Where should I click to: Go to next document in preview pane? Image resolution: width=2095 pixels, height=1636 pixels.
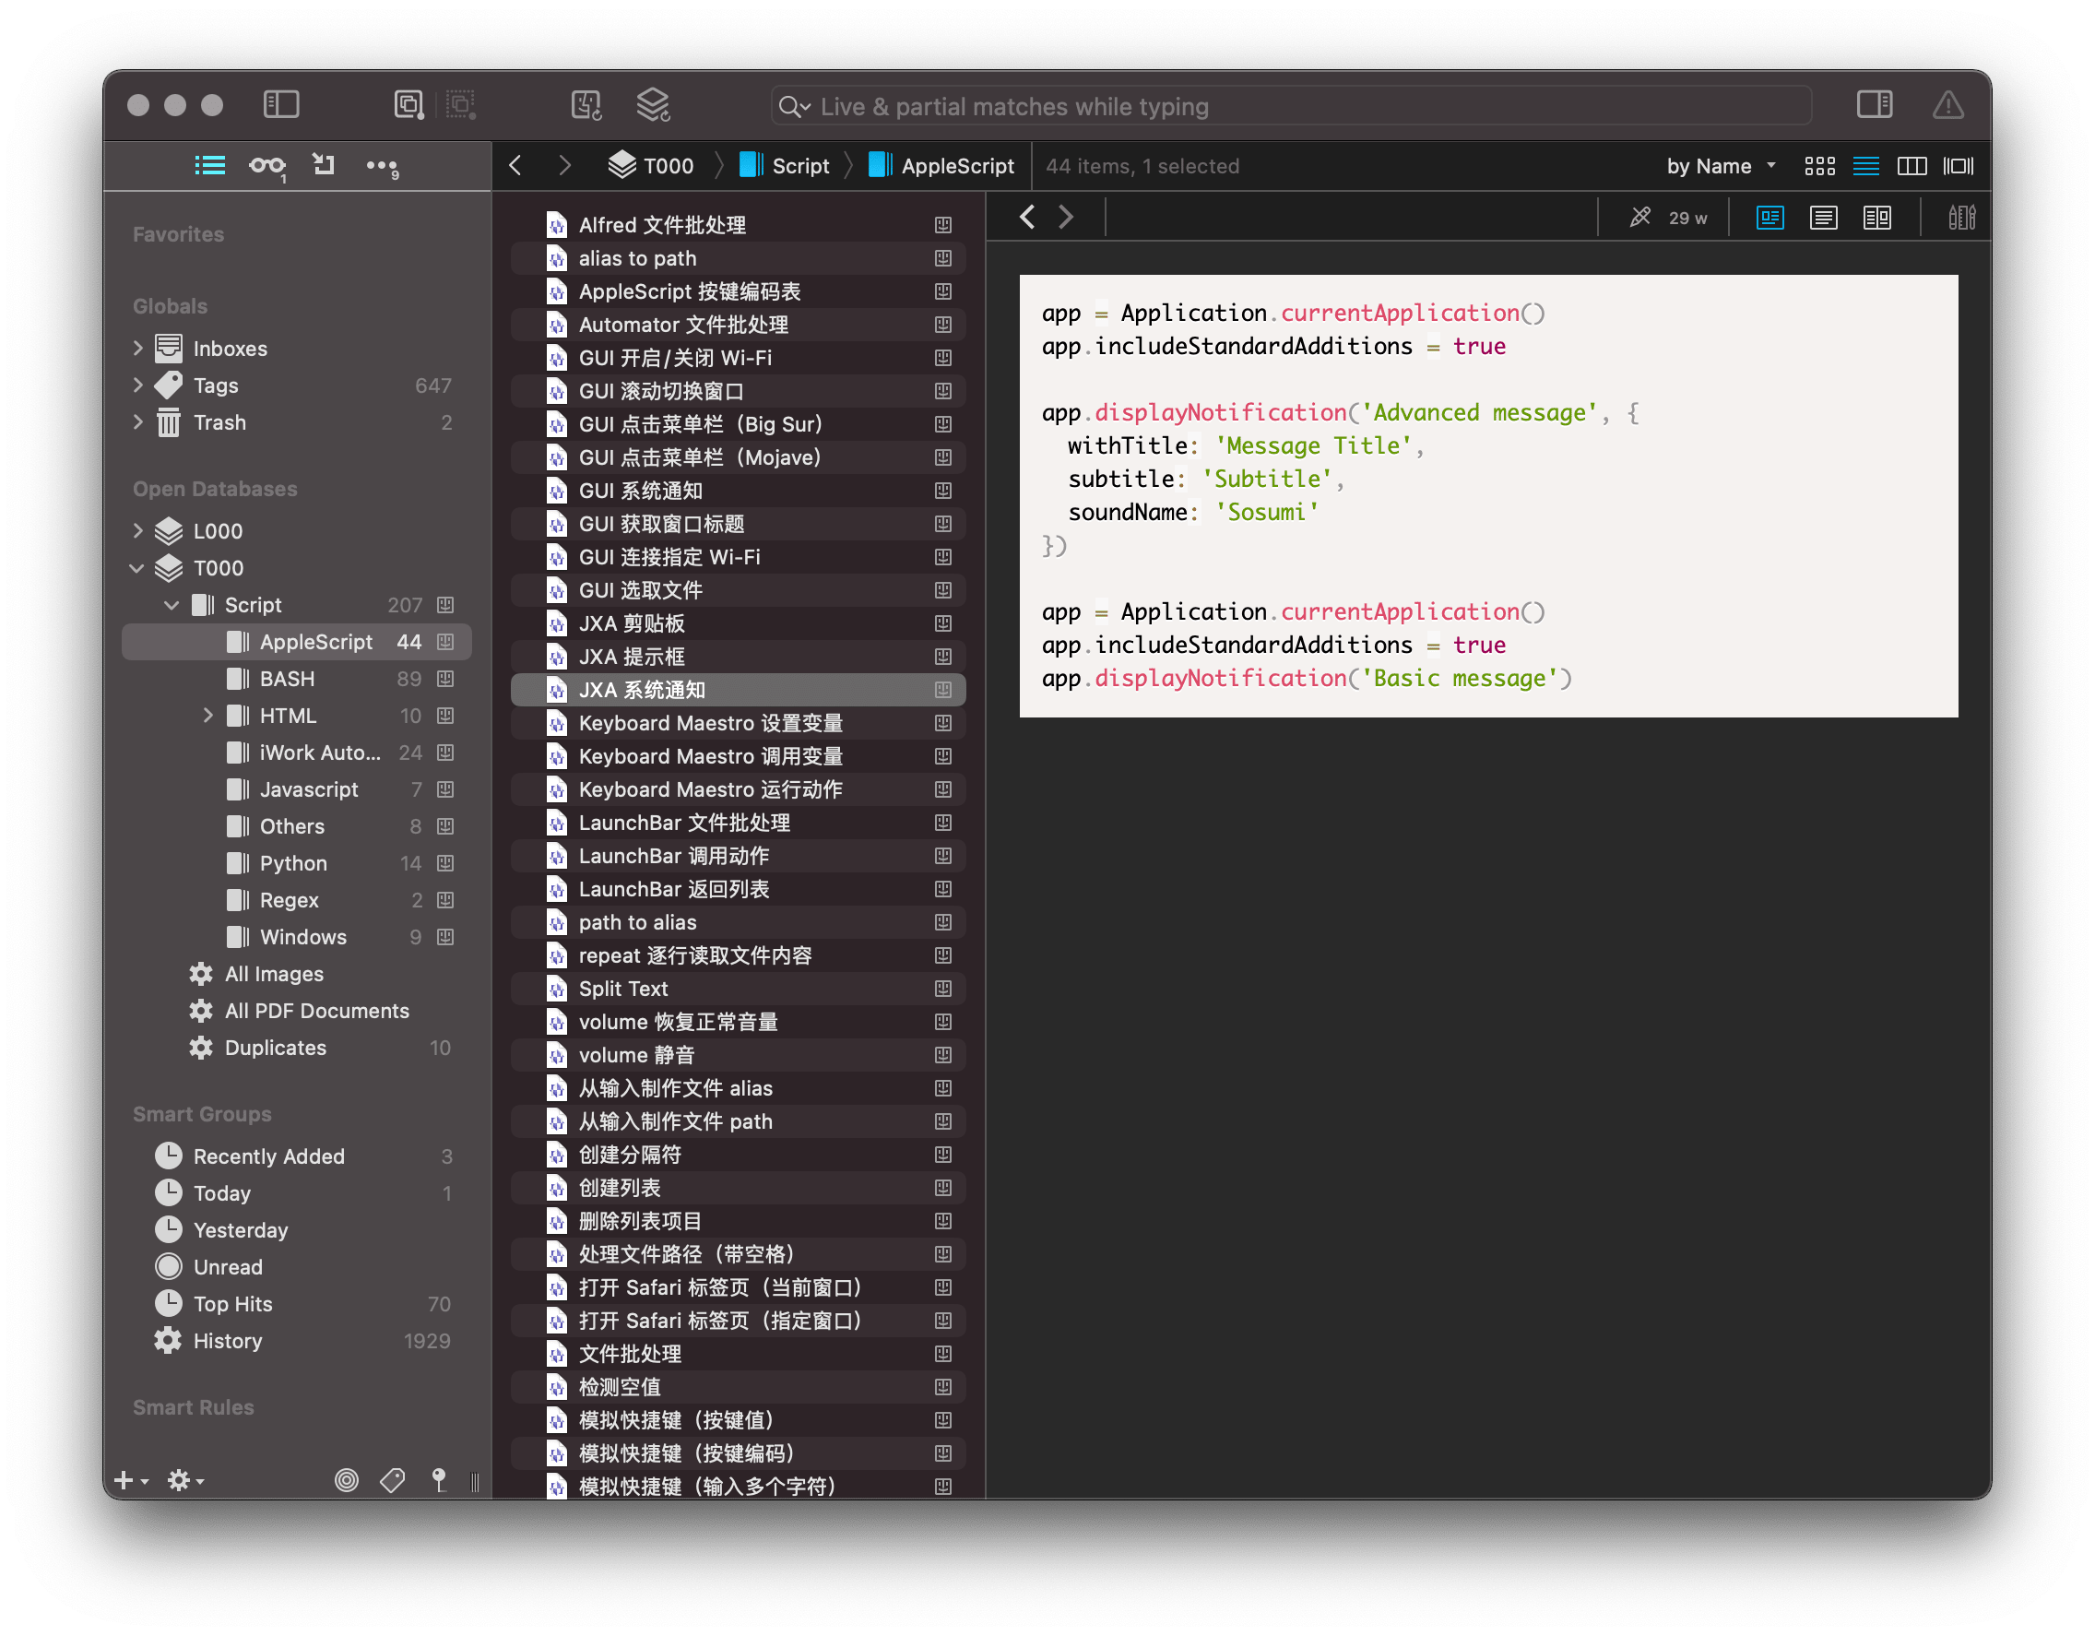[x=1066, y=217]
